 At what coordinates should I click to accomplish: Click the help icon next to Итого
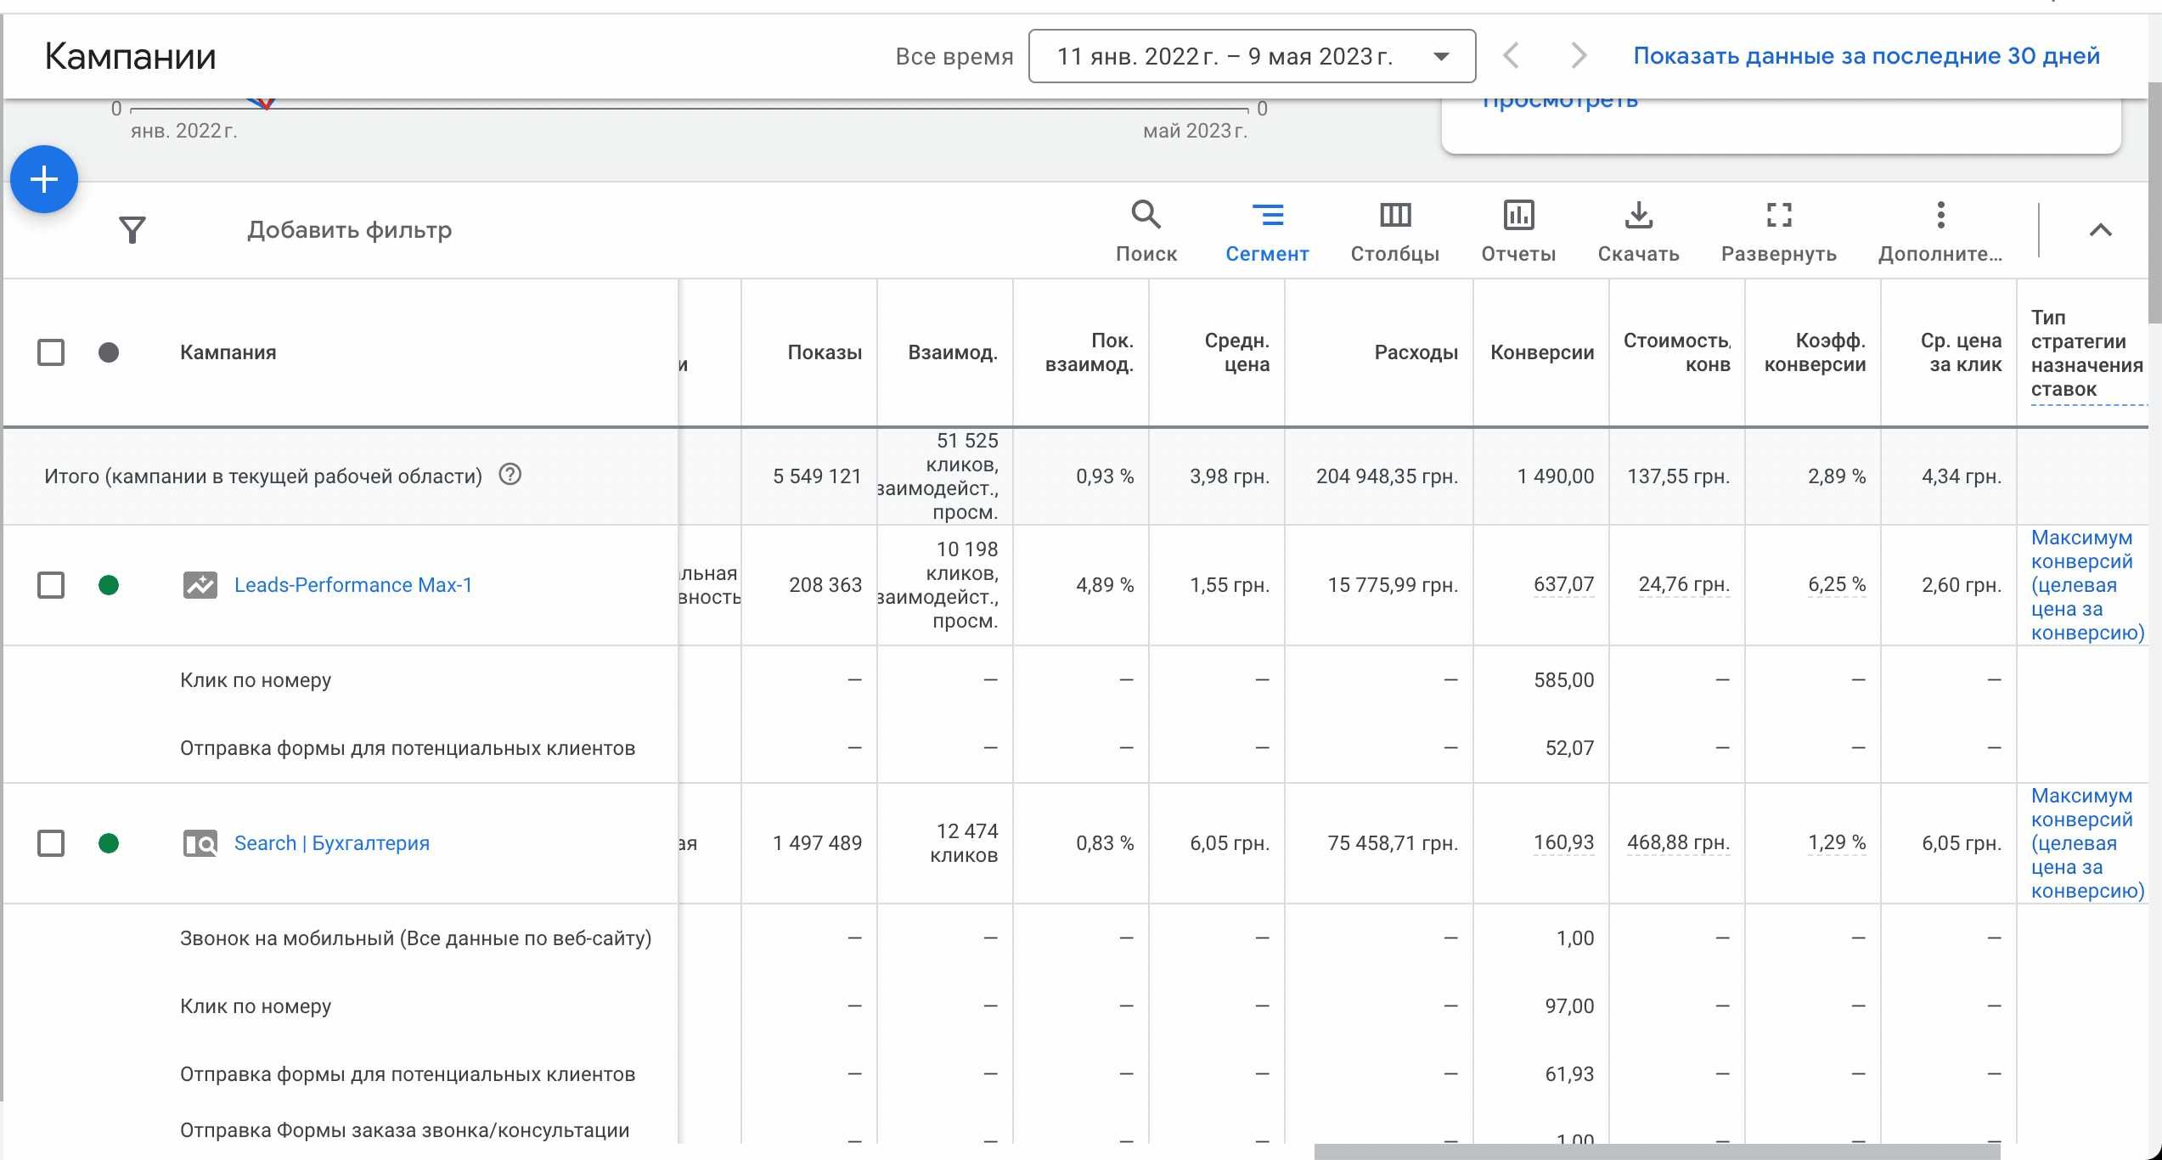point(510,475)
